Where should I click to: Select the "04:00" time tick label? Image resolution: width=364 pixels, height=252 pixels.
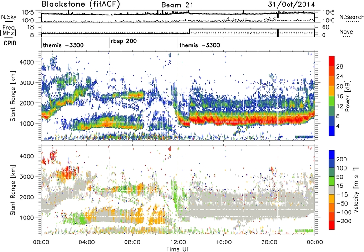[87, 242]
